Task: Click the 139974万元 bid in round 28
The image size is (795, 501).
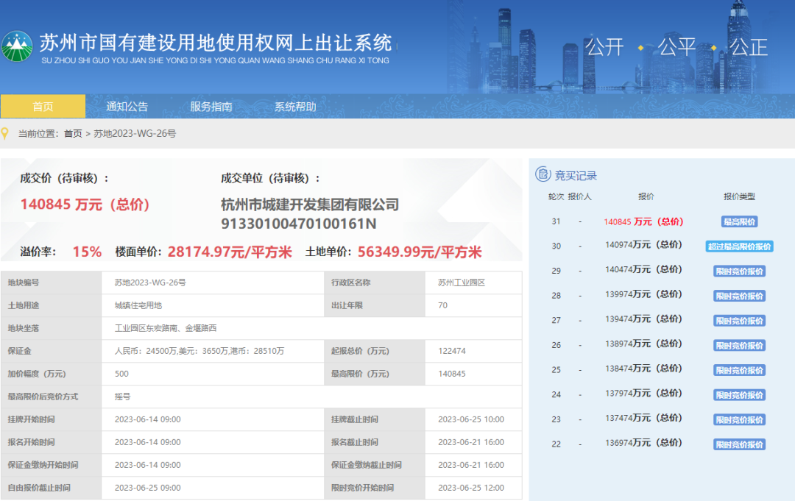Action: pyautogui.click(x=643, y=295)
